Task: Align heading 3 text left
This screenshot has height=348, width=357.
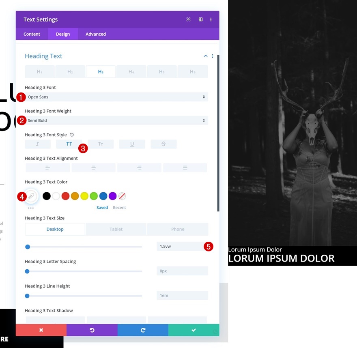Action: [47, 168]
